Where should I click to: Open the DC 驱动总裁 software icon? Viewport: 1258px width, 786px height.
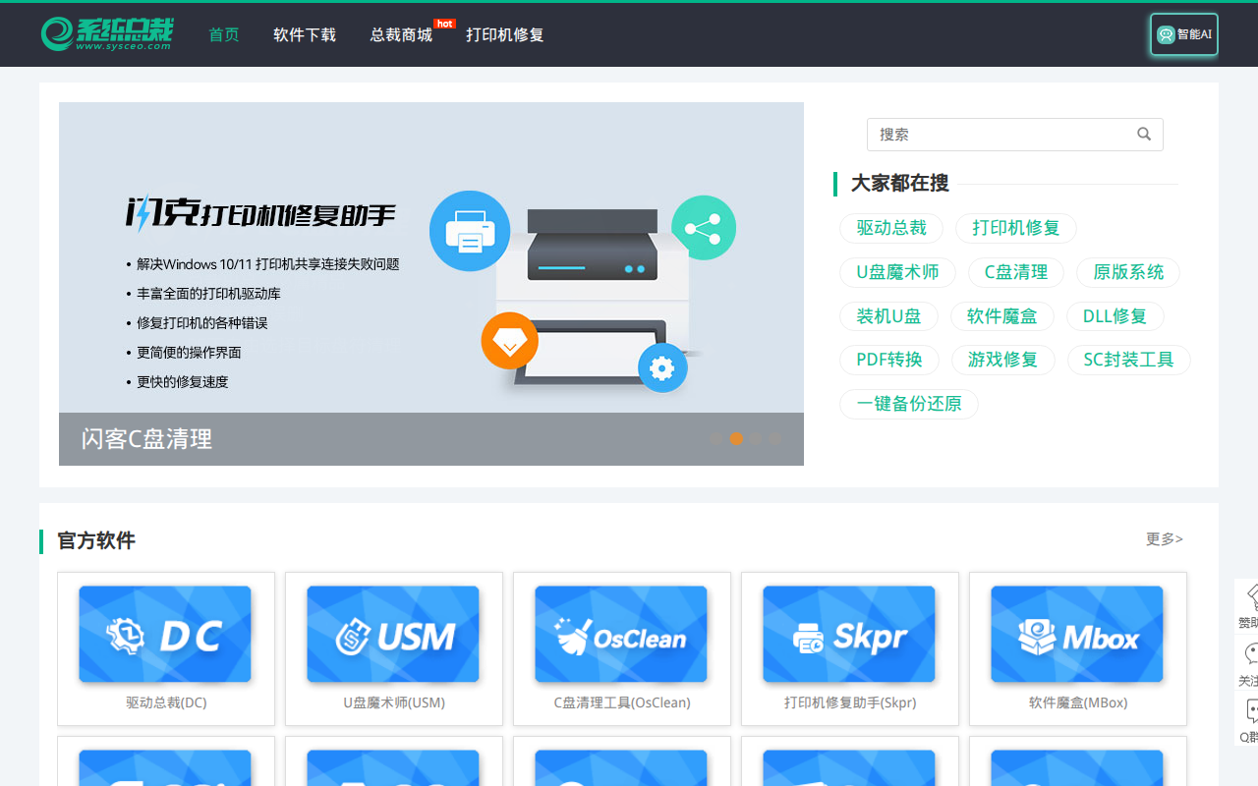pyautogui.click(x=165, y=635)
